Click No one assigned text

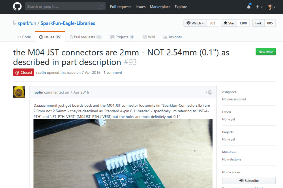point(234,99)
